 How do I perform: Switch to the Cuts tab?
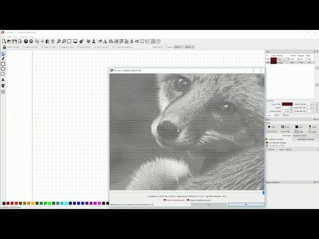click(x=269, y=115)
